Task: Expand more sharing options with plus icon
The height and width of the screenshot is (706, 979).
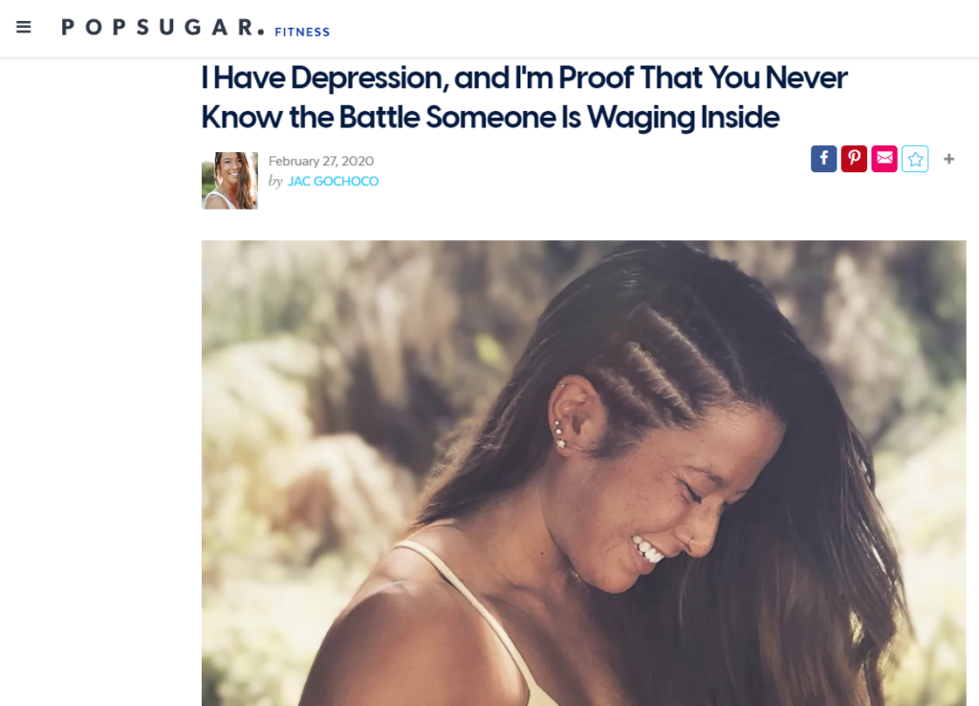Action: point(949,159)
